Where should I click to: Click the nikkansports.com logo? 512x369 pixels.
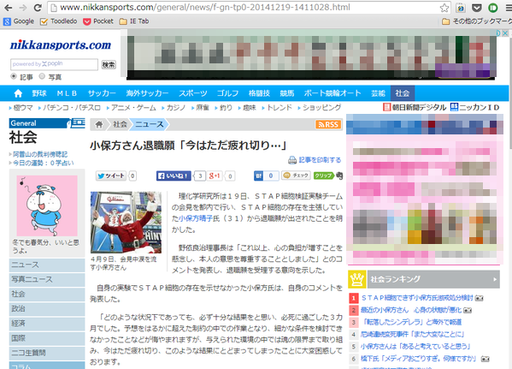click(61, 45)
